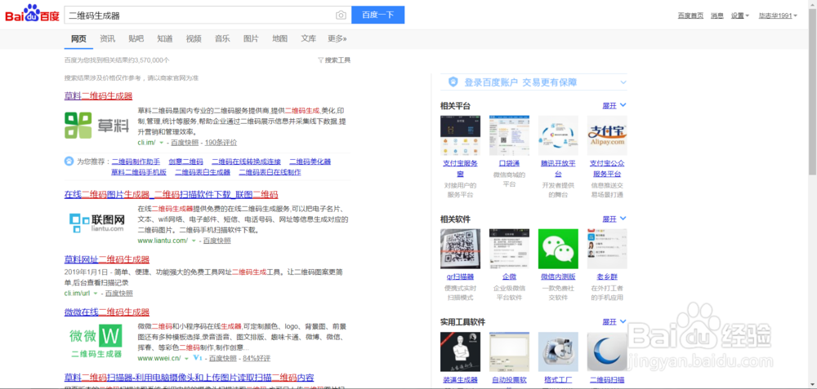Open 搜索工具 filter options

click(x=334, y=60)
